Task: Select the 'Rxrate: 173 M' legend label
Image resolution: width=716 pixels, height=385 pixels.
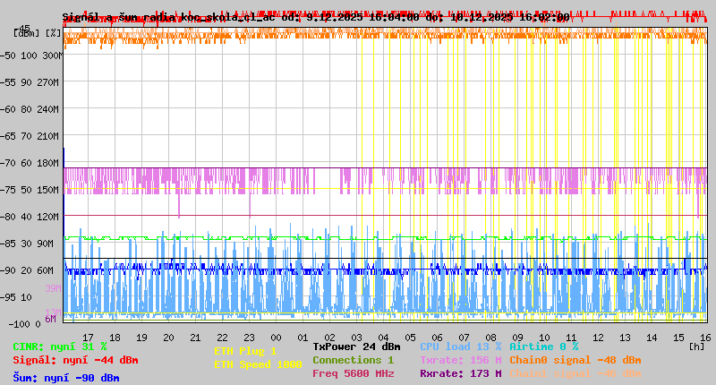Action: [x=460, y=373]
